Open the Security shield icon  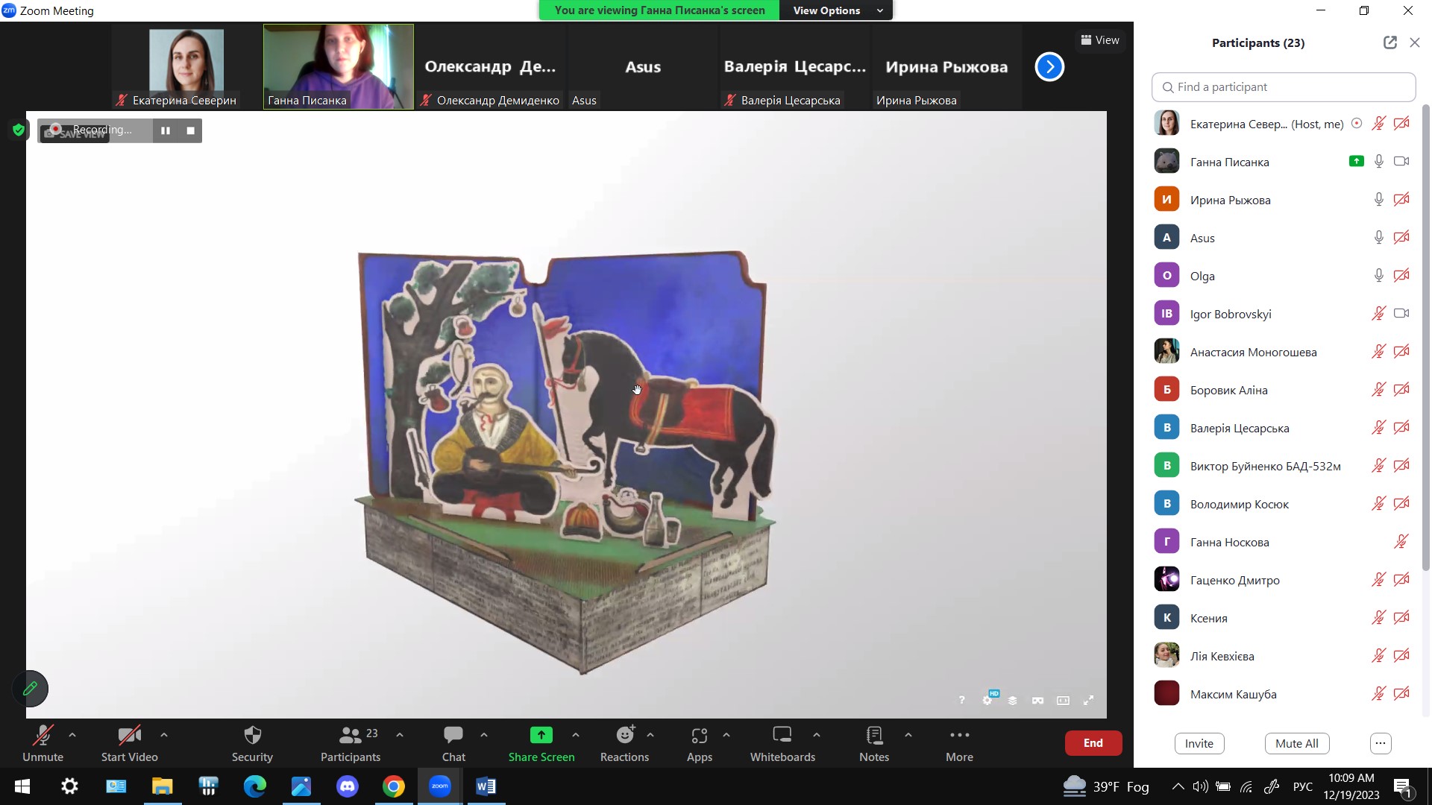point(252,736)
